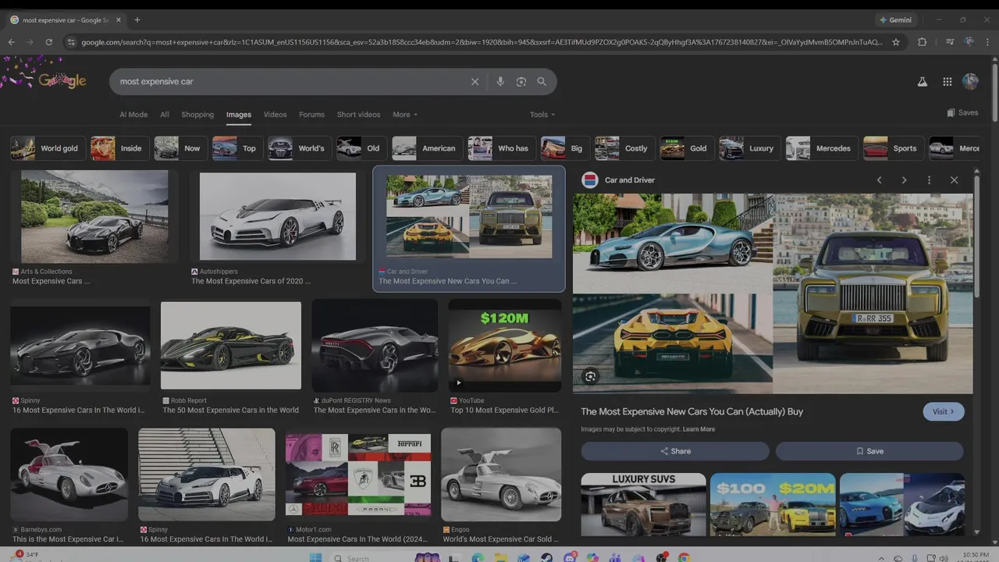Open Microsoft Edge from the taskbar
The image size is (999, 562).
click(x=478, y=557)
